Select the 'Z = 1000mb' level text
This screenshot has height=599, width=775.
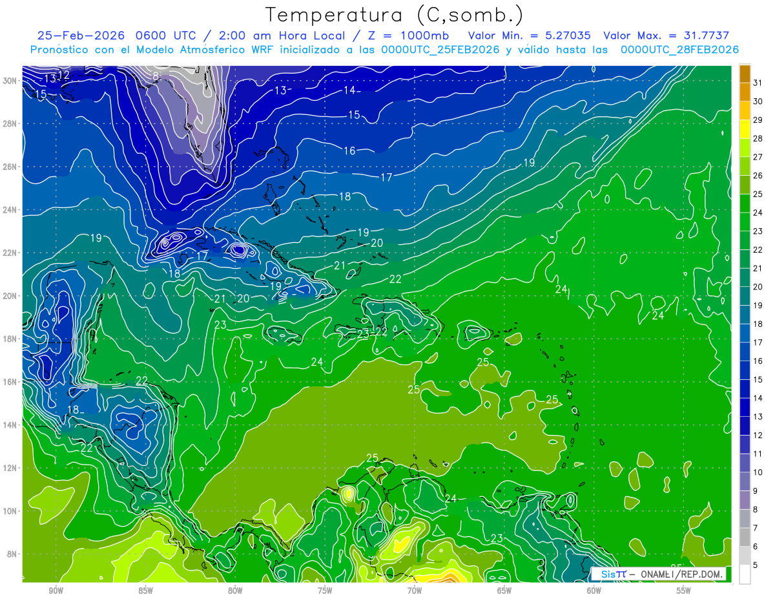(409, 36)
